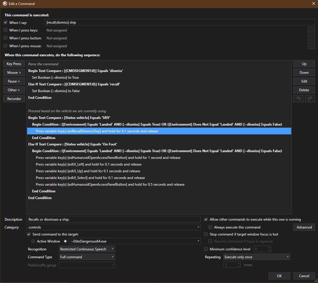Screen dimensions: 318x283
Task: Open key assignment ellipsis for 'When I press keys'
Action: pyautogui.click(x=311, y=30)
